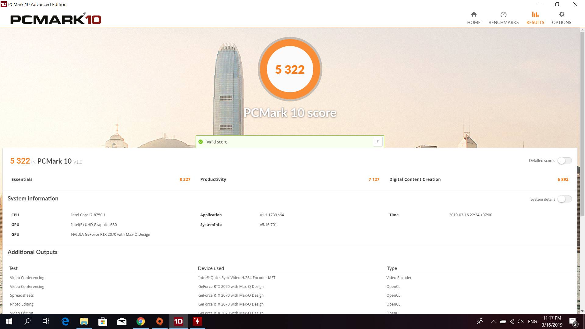Launch Google Chrome from taskbar

tap(141, 321)
